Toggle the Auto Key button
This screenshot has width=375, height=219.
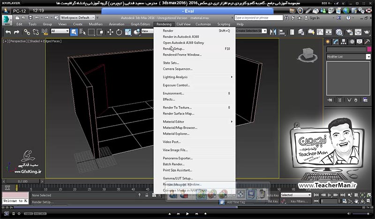(x=273, y=195)
